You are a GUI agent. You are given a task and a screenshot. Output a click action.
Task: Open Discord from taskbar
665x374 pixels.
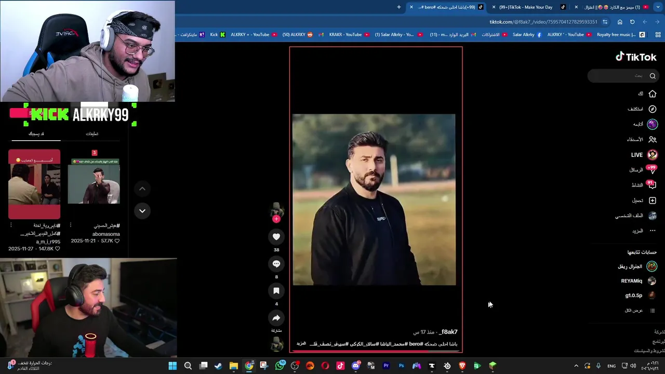(355, 366)
